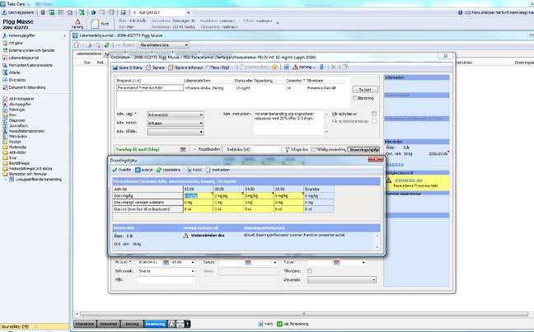Click Signera & Recept in Ordination toolbar
The height and width of the screenshot is (332, 534).
click(x=185, y=68)
